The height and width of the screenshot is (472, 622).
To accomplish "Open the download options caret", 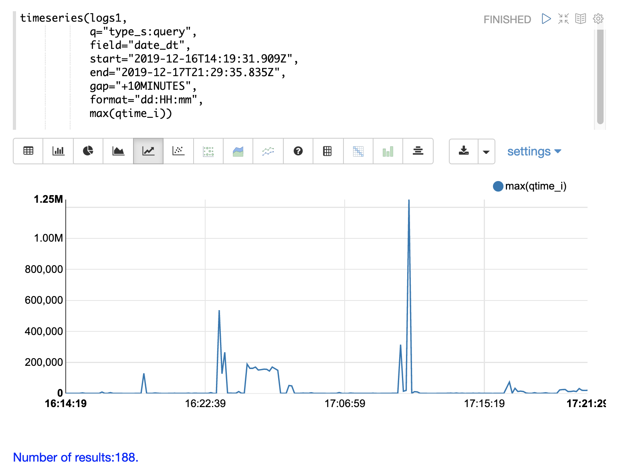I will pos(486,151).
